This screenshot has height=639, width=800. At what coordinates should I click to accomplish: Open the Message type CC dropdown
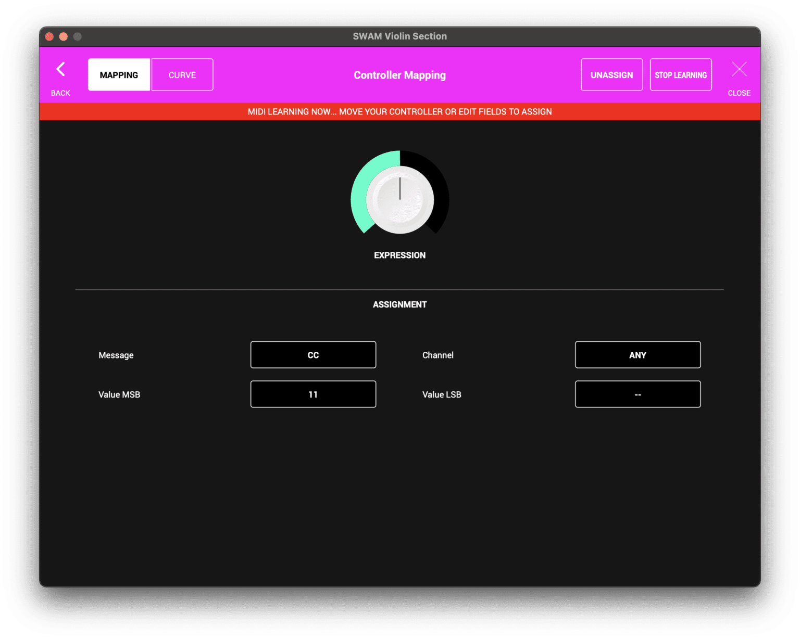(x=313, y=355)
